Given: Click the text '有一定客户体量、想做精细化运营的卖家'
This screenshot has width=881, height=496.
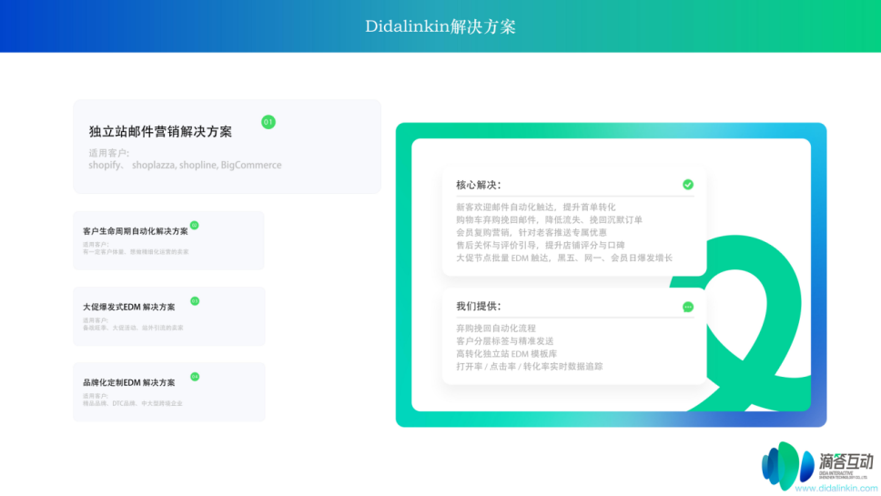Looking at the screenshot, I should [x=136, y=252].
